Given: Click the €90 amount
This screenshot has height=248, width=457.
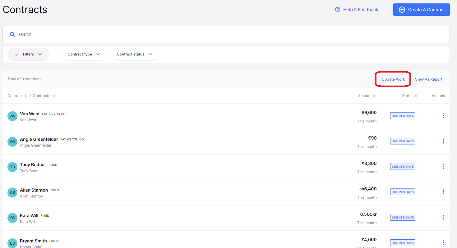Looking at the screenshot, I should click(372, 138).
